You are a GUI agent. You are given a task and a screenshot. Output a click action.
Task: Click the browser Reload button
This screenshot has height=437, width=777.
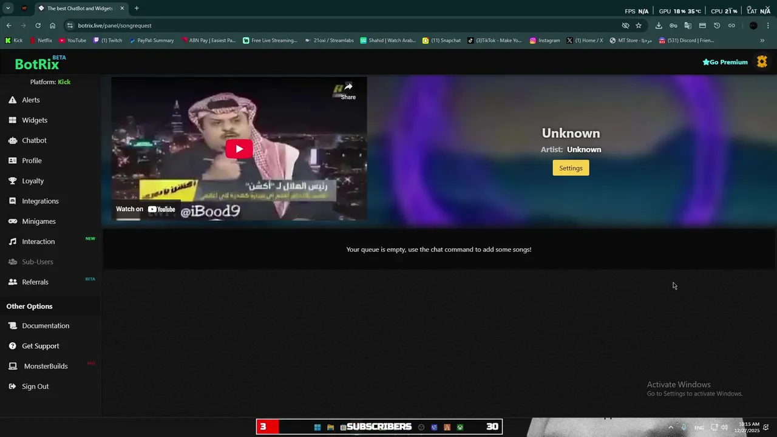(38, 25)
